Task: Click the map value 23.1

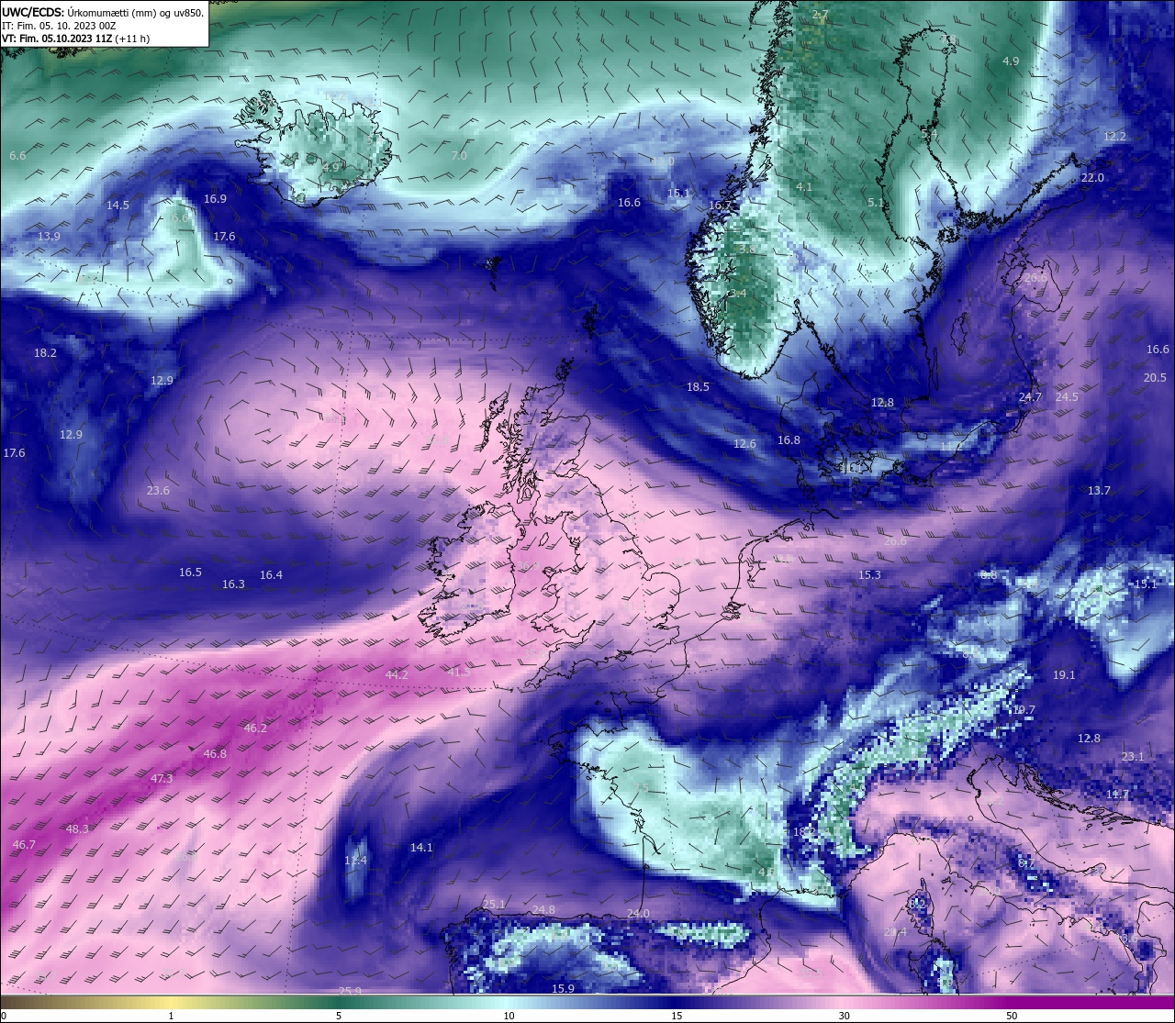Action: point(1133,756)
